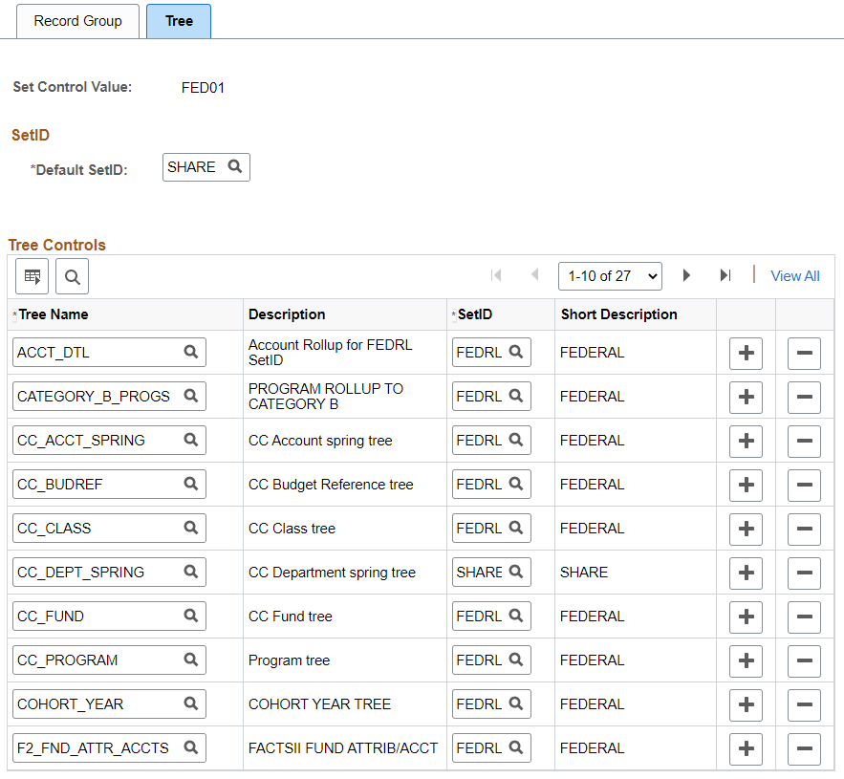
Task: Expand the 1-10 of 27 rows dropdown
Action: (610, 276)
